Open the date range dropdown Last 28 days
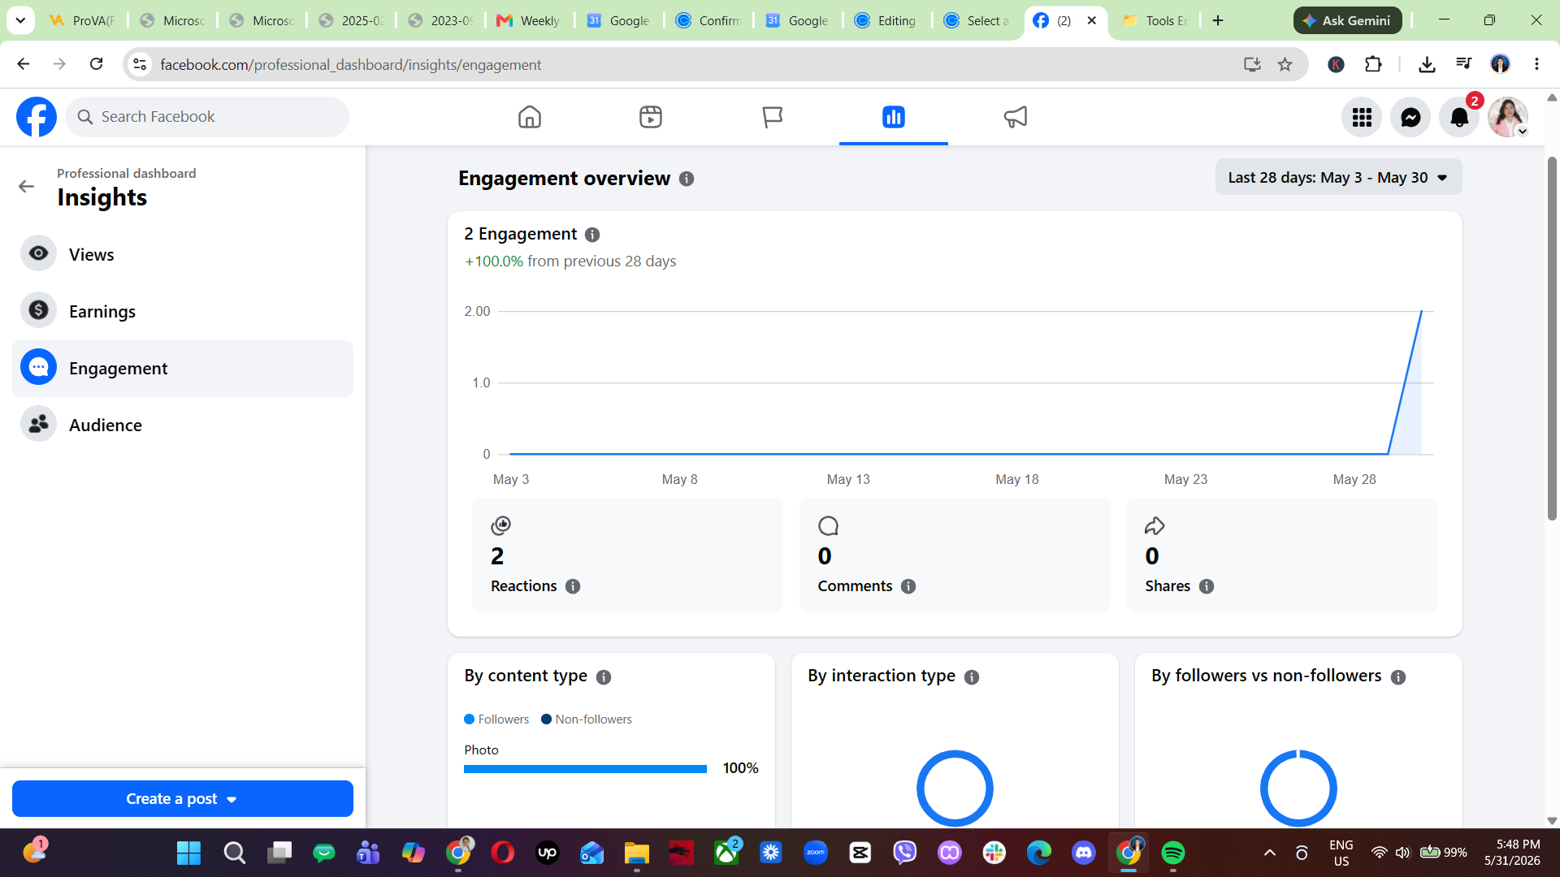1560x877 pixels. tap(1338, 177)
